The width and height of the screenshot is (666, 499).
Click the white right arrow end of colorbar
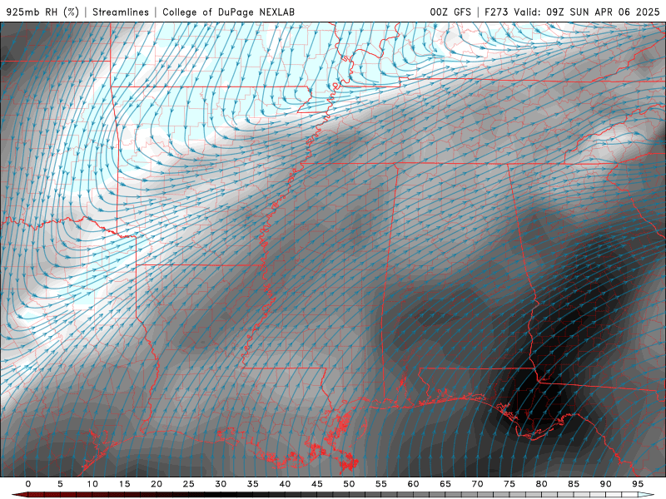point(648,495)
